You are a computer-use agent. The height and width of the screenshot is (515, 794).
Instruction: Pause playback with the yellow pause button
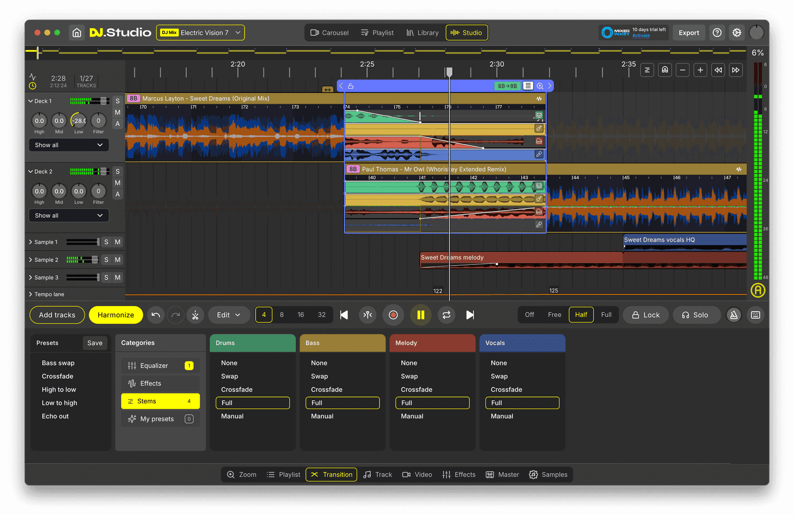pos(420,315)
